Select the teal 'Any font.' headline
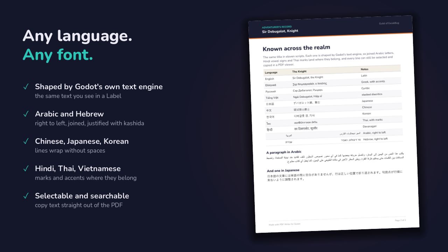Screen dimensions: 448x252 coord(58,54)
